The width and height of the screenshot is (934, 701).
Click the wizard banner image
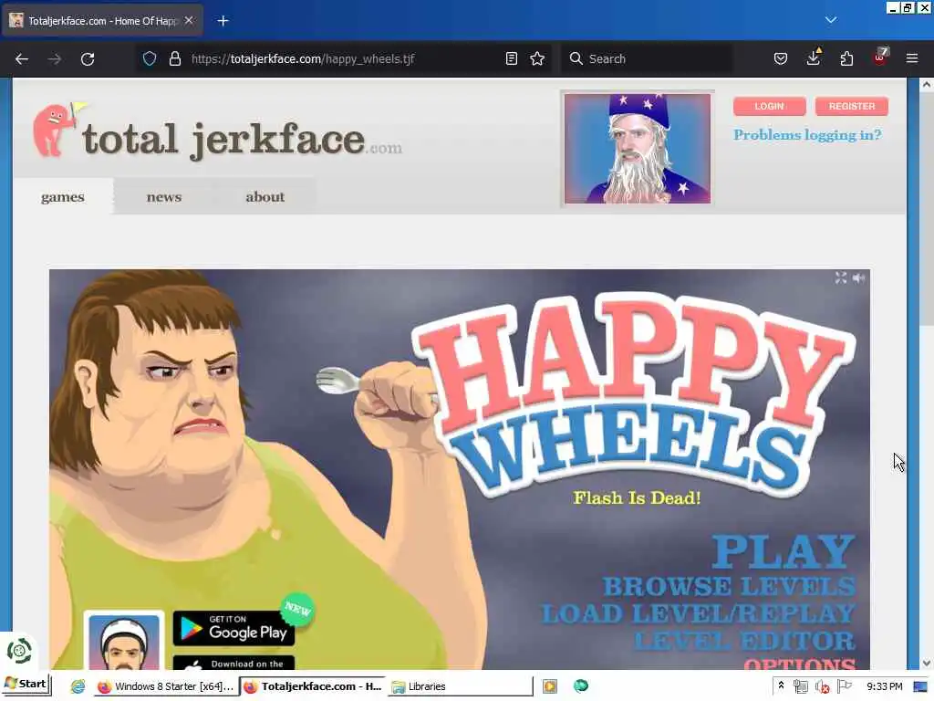tap(638, 149)
